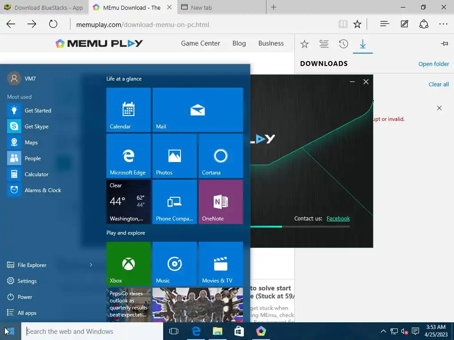Open Task View on the taskbar

click(174, 331)
